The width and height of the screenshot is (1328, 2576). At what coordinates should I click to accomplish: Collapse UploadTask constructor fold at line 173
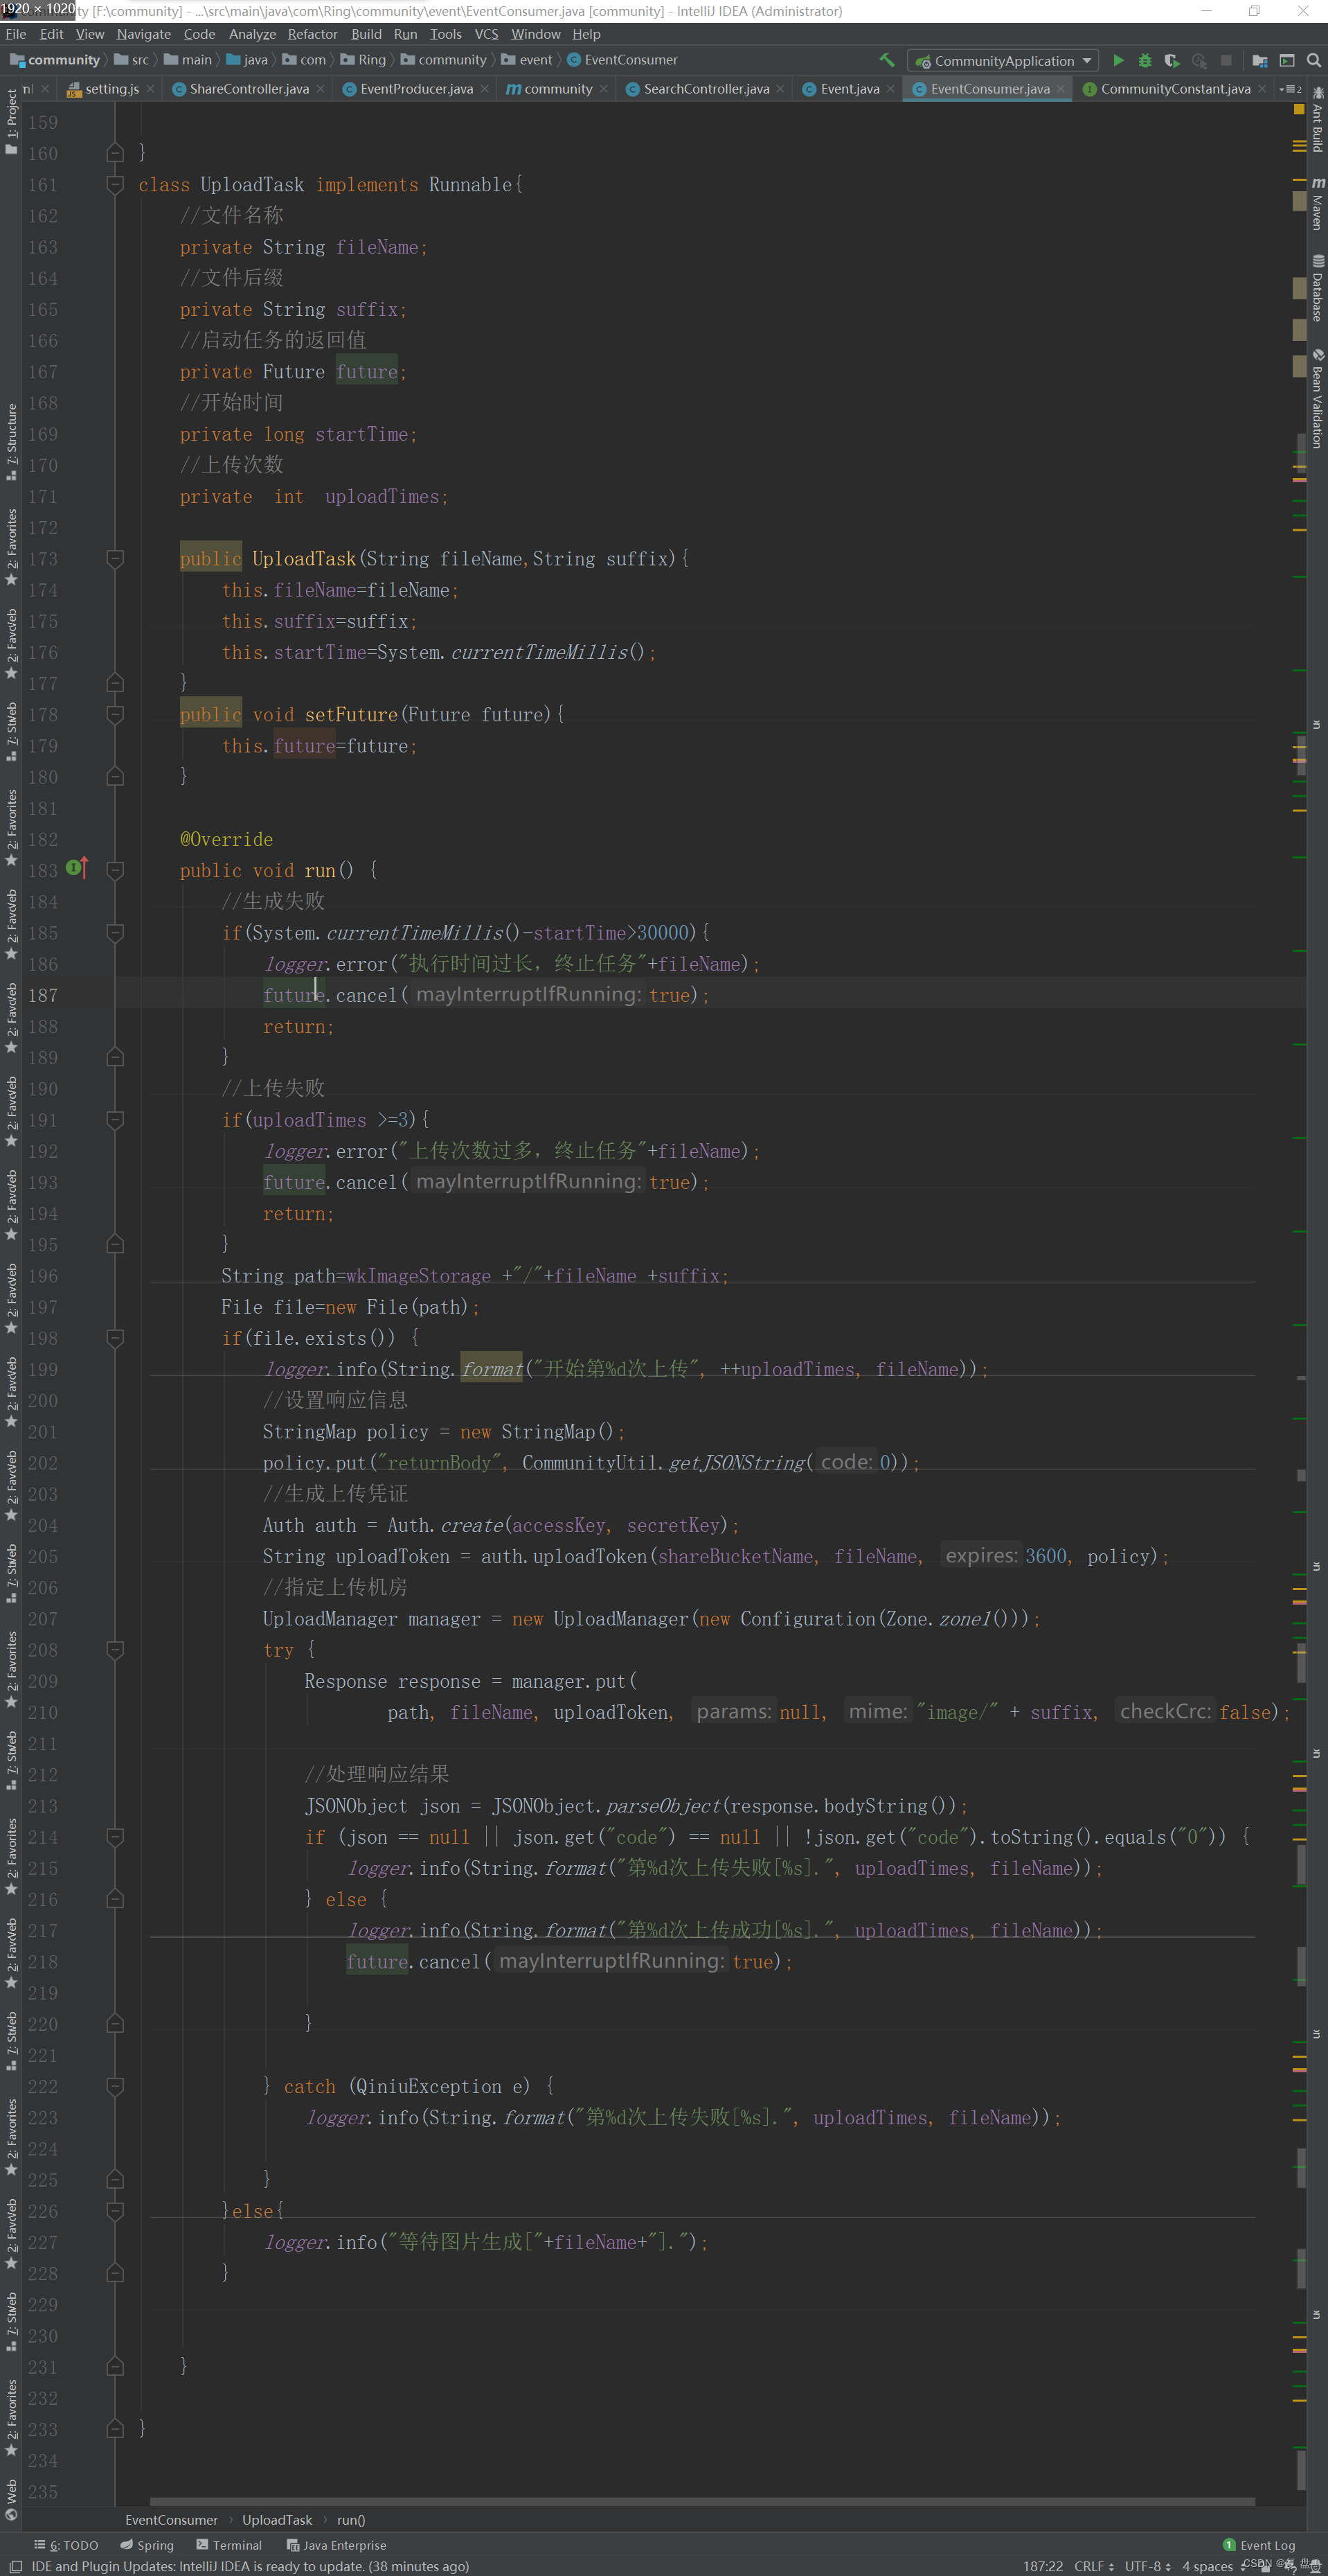point(115,558)
